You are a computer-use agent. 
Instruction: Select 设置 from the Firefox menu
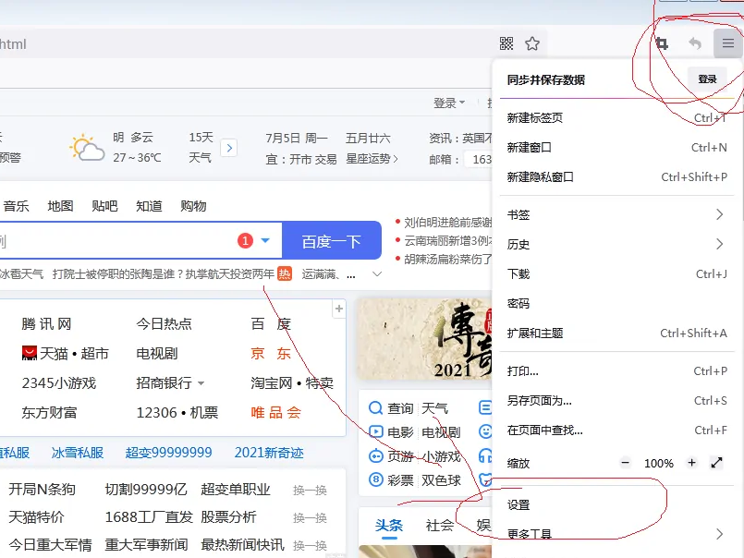[x=518, y=503]
